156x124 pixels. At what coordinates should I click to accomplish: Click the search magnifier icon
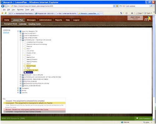(151, 6)
